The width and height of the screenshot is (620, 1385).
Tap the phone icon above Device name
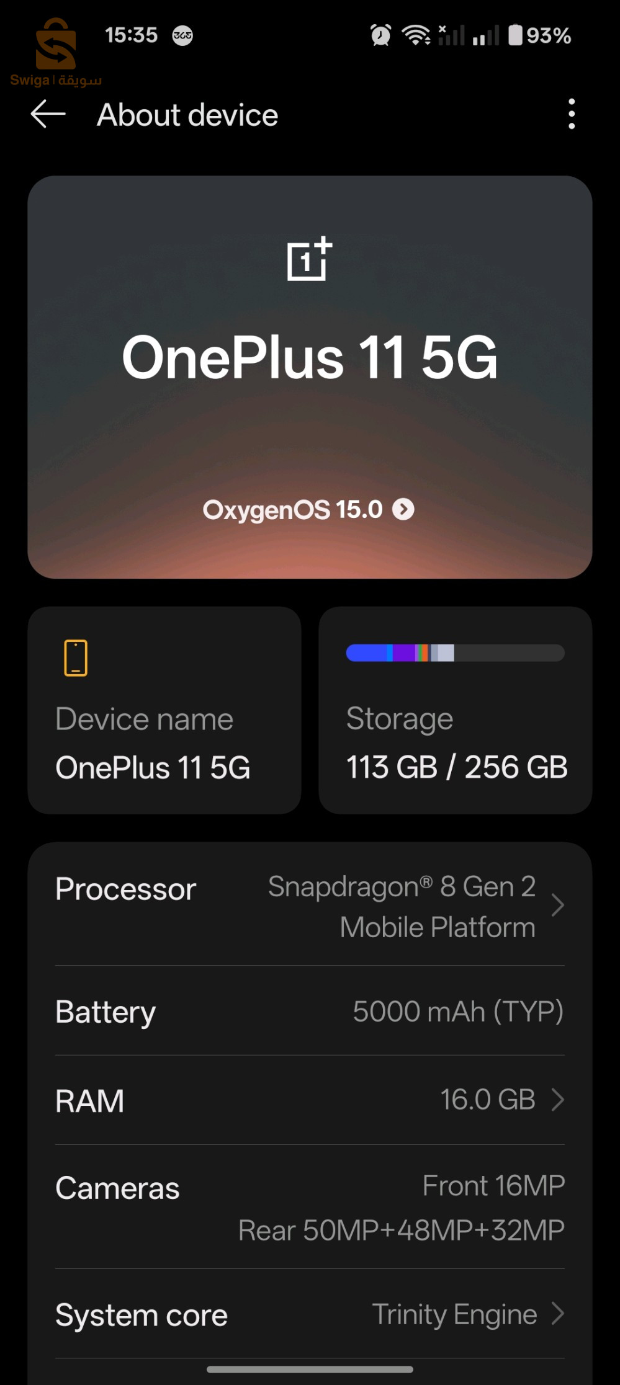pos(76,657)
